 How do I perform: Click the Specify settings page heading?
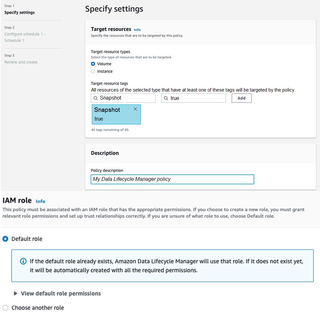pos(114,9)
